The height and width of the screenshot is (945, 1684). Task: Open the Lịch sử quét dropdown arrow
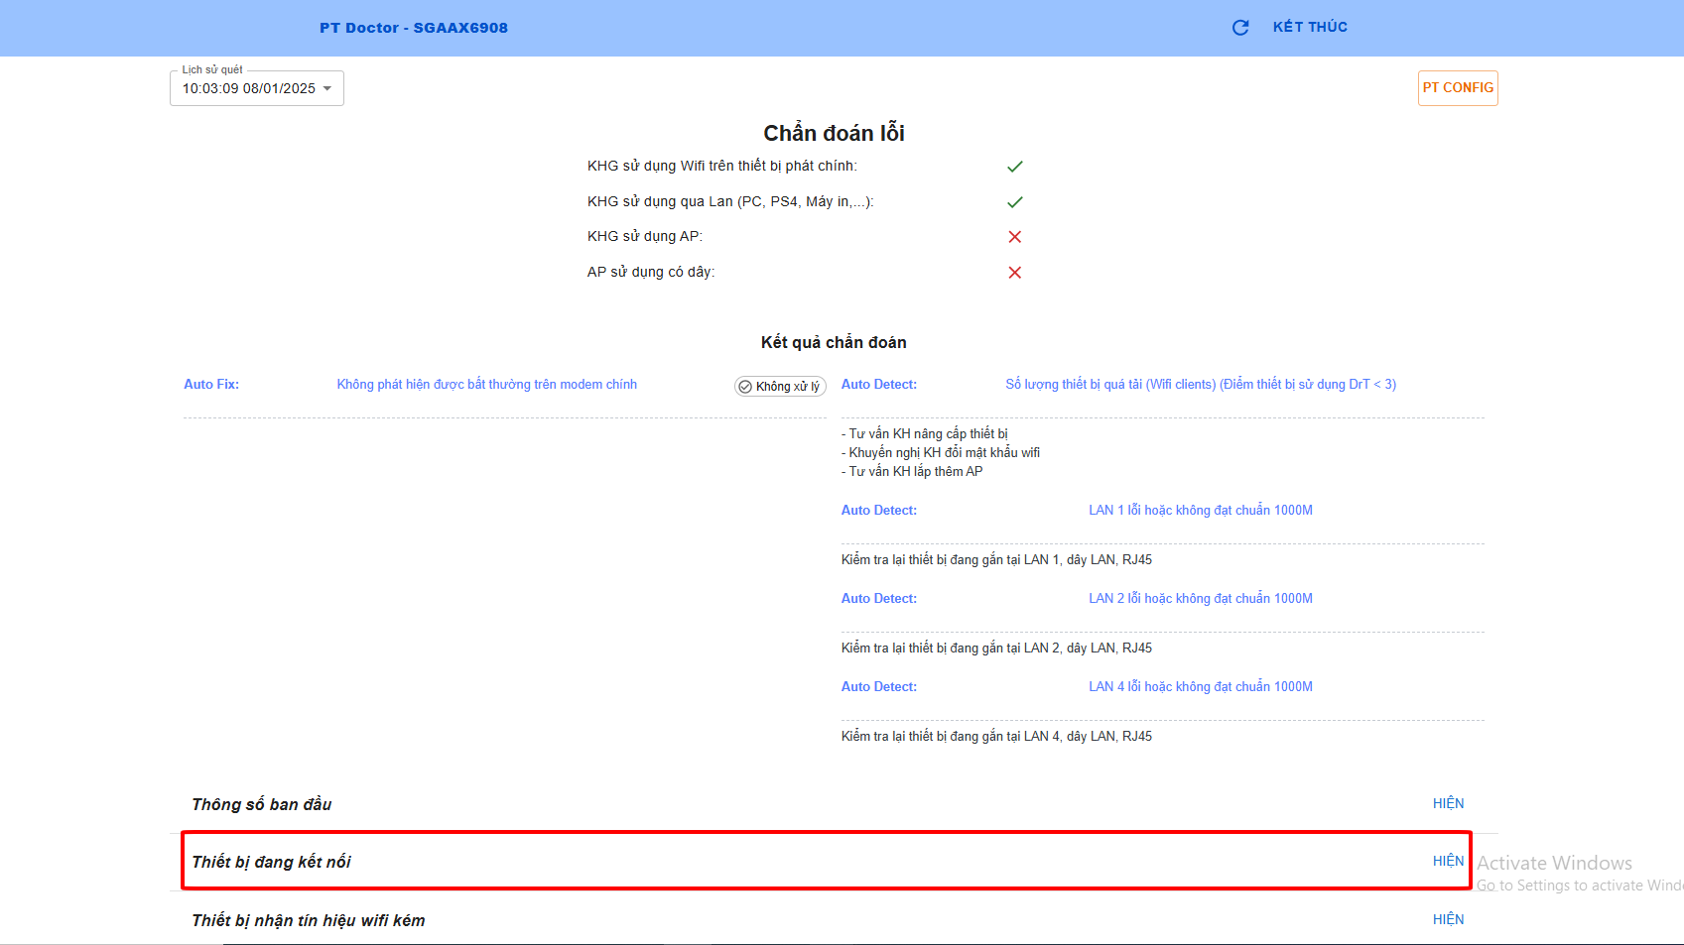coord(327,88)
